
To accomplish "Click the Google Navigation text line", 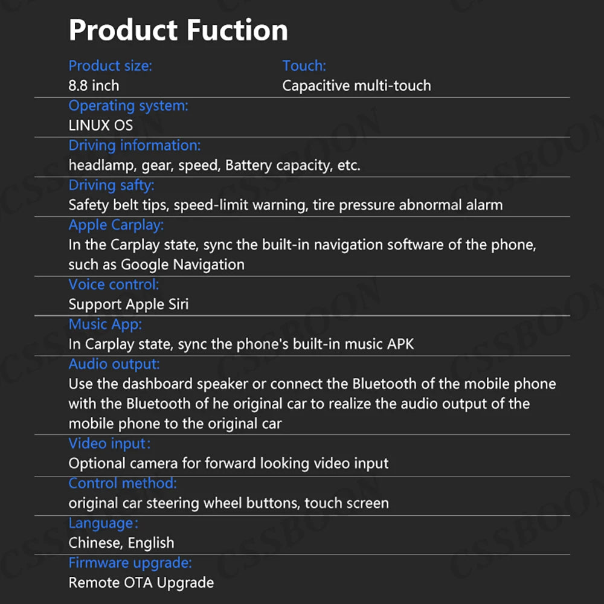I will pyautogui.click(x=156, y=265).
